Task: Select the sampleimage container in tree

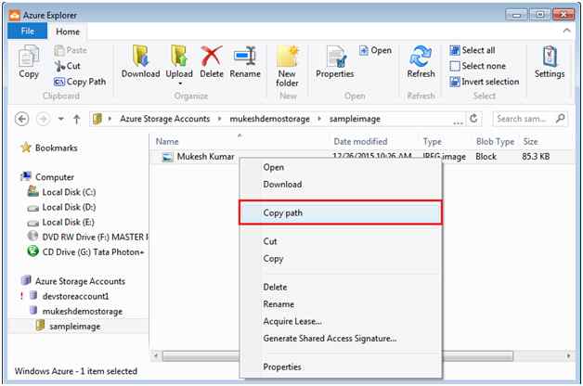Action: [x=68, y=327]
